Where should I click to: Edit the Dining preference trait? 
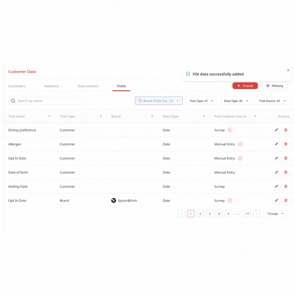pyautogui.click(x=276, y=130)
